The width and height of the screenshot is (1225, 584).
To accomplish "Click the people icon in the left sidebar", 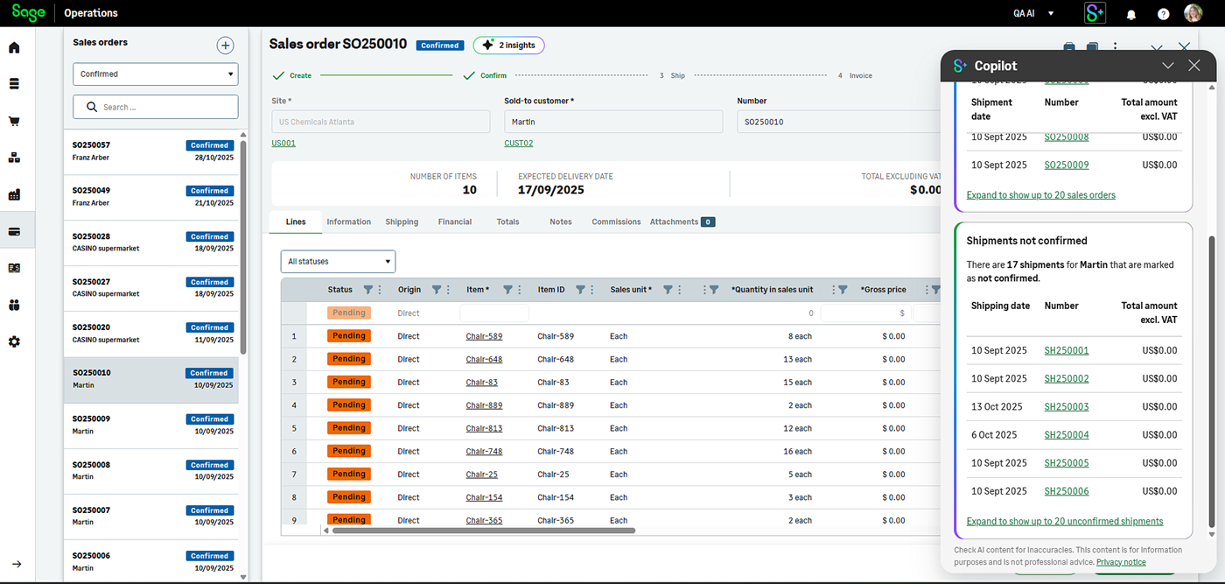I will [x=14, y=305].
